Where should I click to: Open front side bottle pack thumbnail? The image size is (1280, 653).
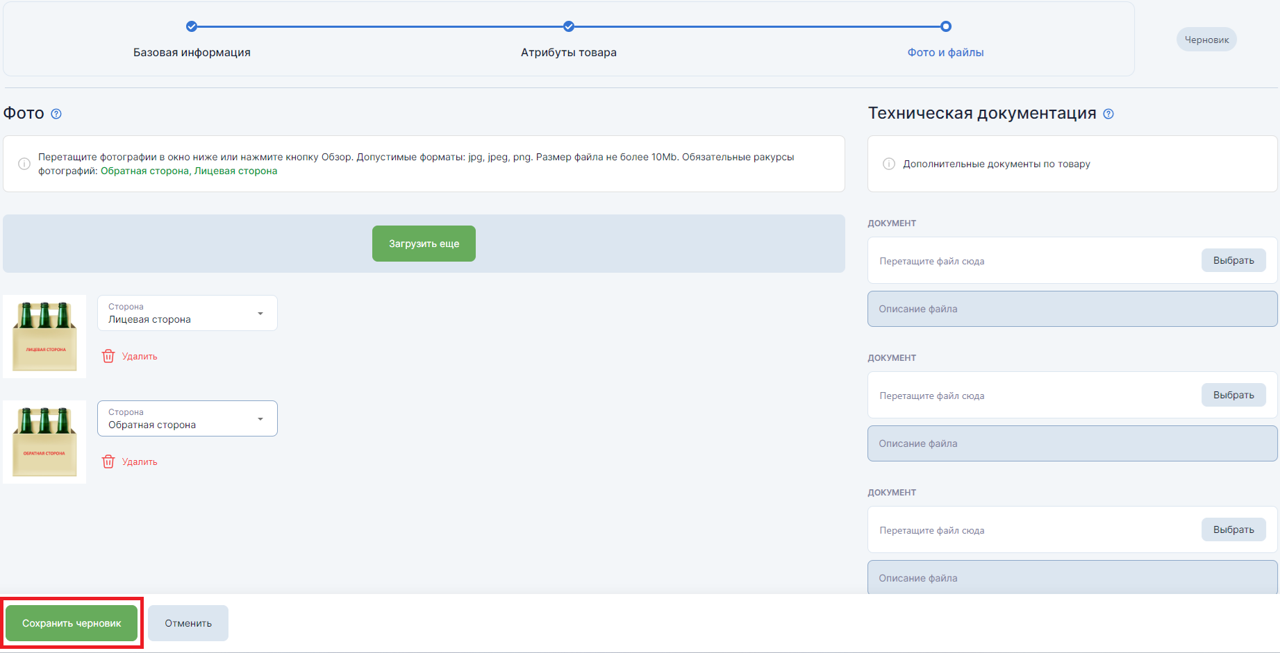point(44,337)
